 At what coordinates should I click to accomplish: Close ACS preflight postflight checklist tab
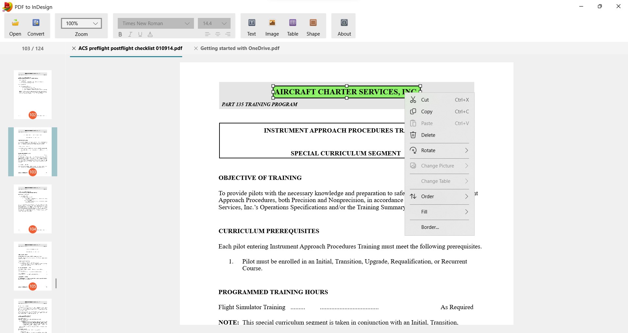pos(74,48)
